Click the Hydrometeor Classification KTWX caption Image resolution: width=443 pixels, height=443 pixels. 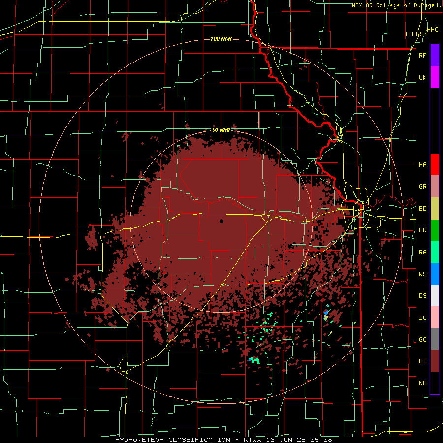click(223, 440)
